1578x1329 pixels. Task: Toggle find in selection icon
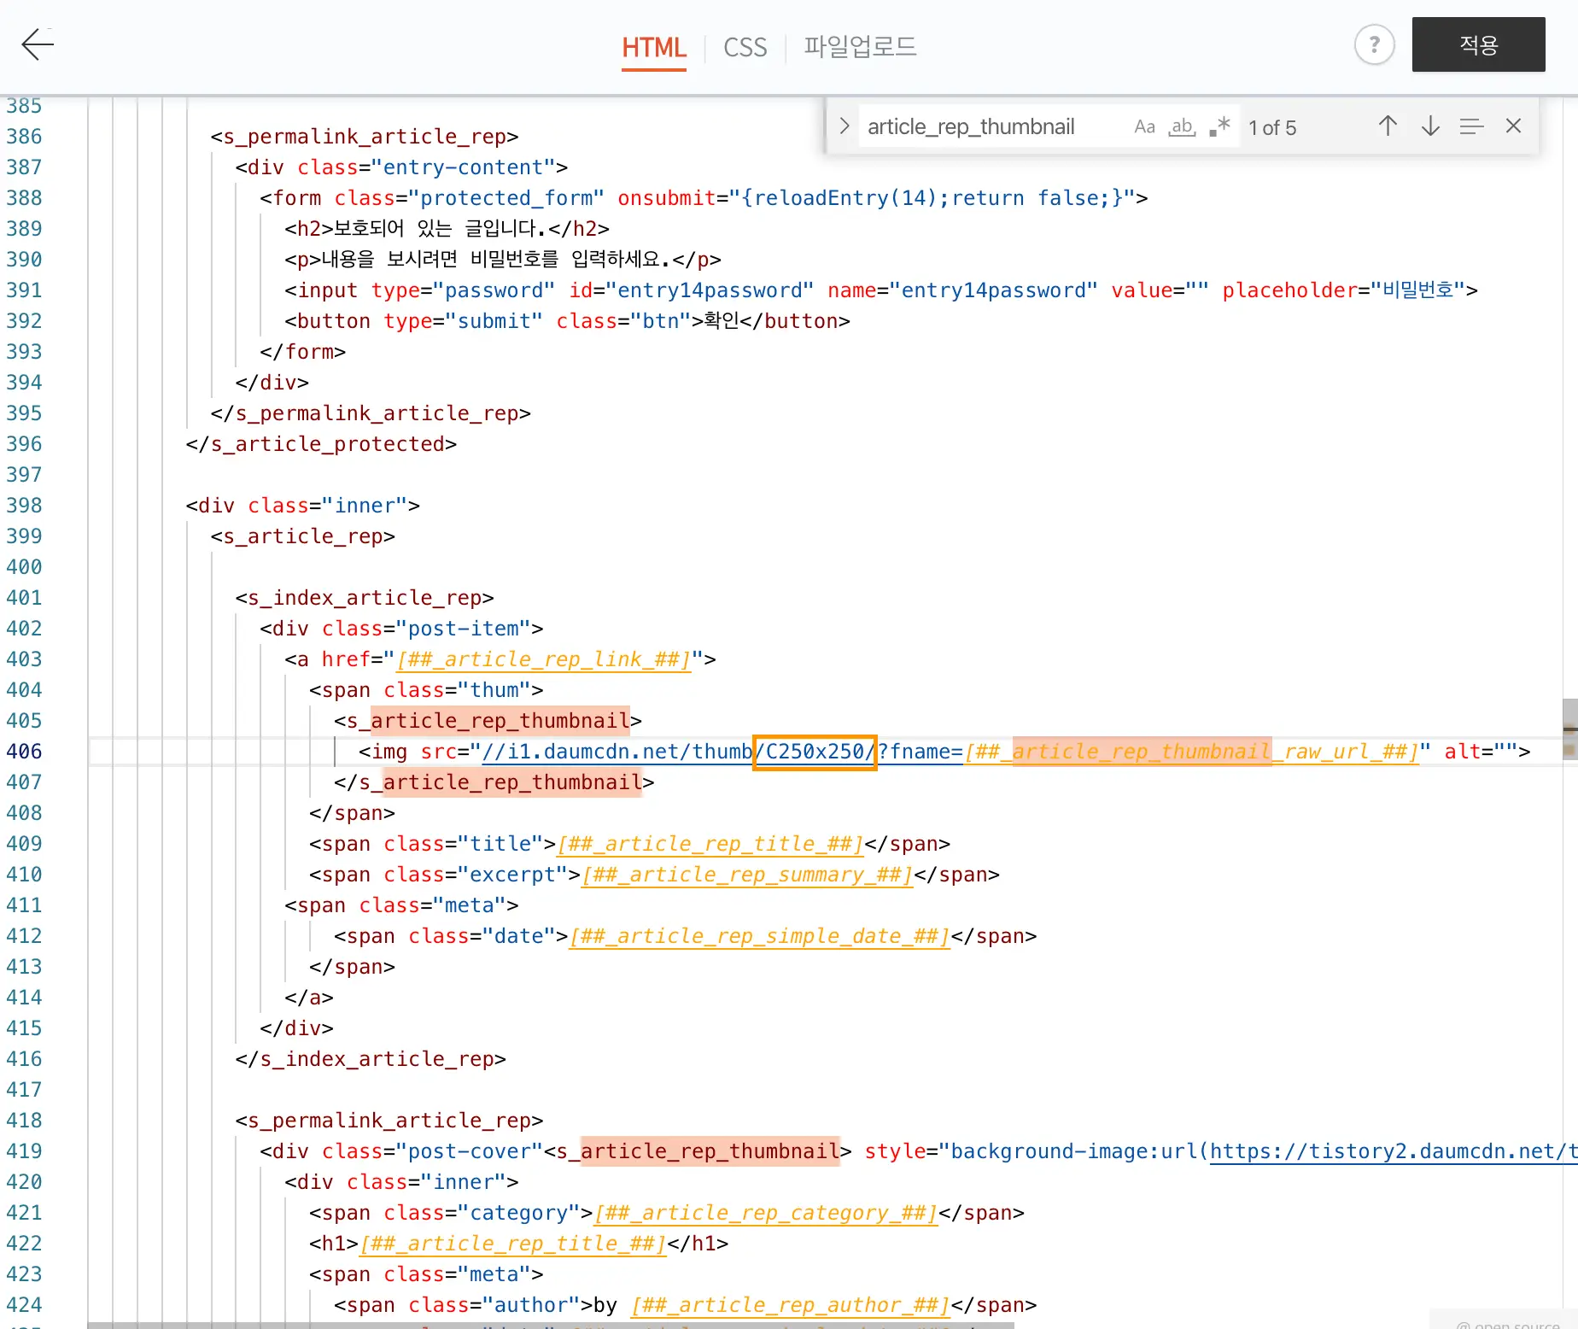click(x=1471, y=126)
